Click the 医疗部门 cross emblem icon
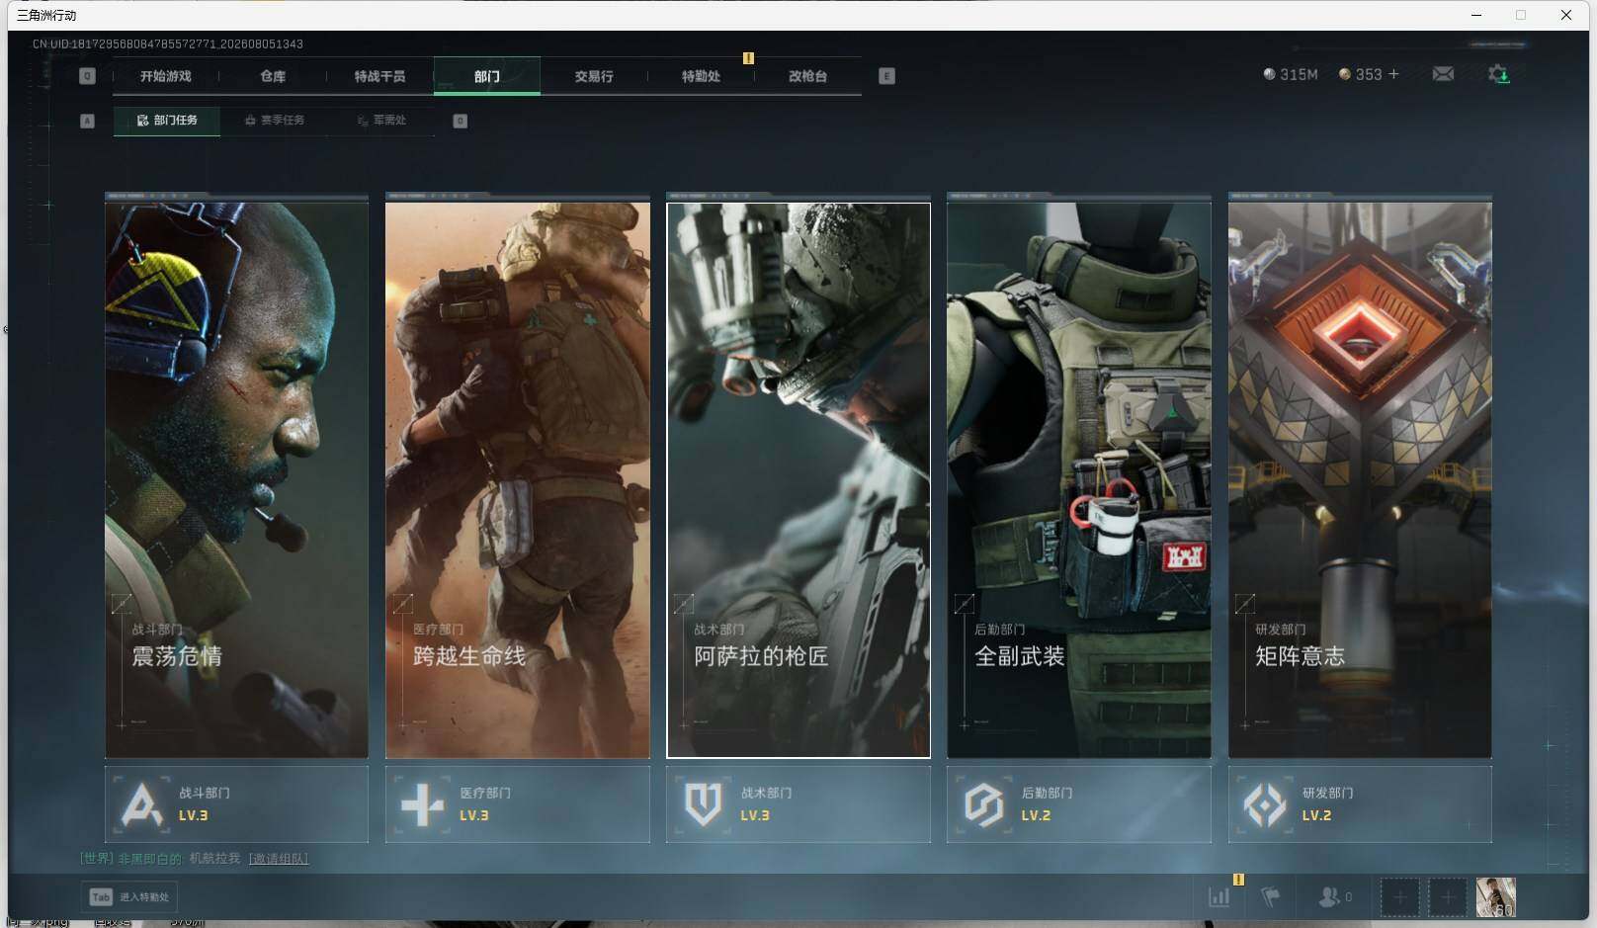Image resolution: width=1597 pixels, height=928 pixels. tap(423, 804)
